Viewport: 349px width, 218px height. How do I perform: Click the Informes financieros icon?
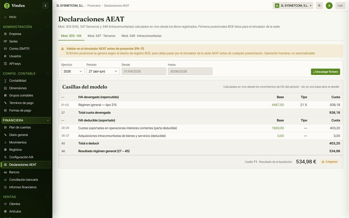point(5,187)
